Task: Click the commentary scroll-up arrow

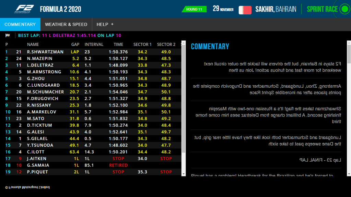Action: click(x=349, y=43)
